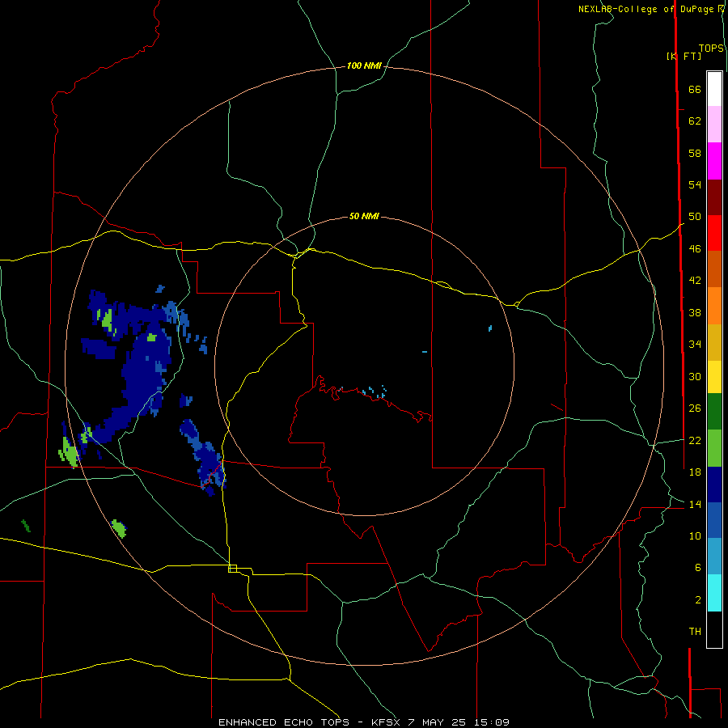This screenshot has height=728, width=728.
Task: Click the white 66 kft color swatch
Action: pos(714,89)
